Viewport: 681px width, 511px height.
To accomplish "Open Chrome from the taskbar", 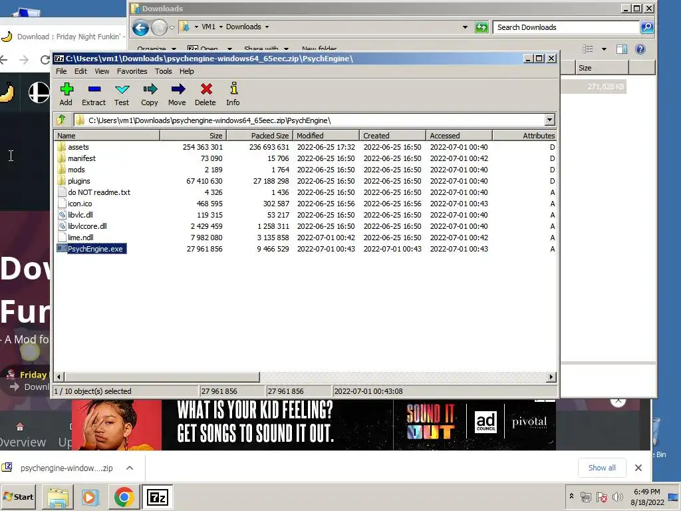I will click(x=124, y=497).
